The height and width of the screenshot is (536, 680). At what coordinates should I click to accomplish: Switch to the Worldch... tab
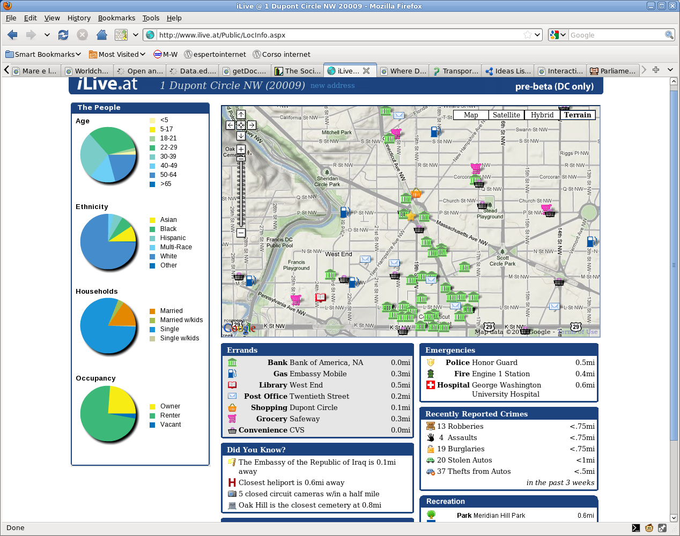87,71
